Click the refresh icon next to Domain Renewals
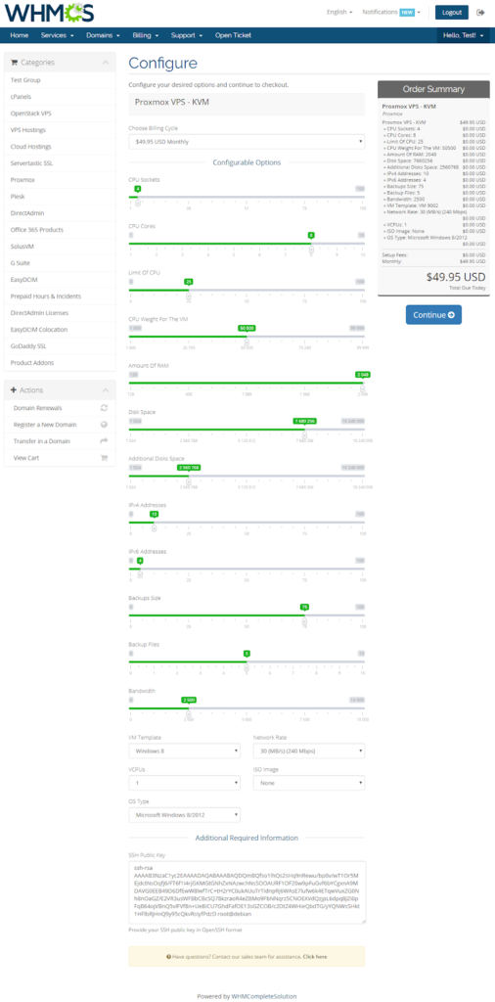This screenshot has width=495, height=1002. (x=104, y=408)
